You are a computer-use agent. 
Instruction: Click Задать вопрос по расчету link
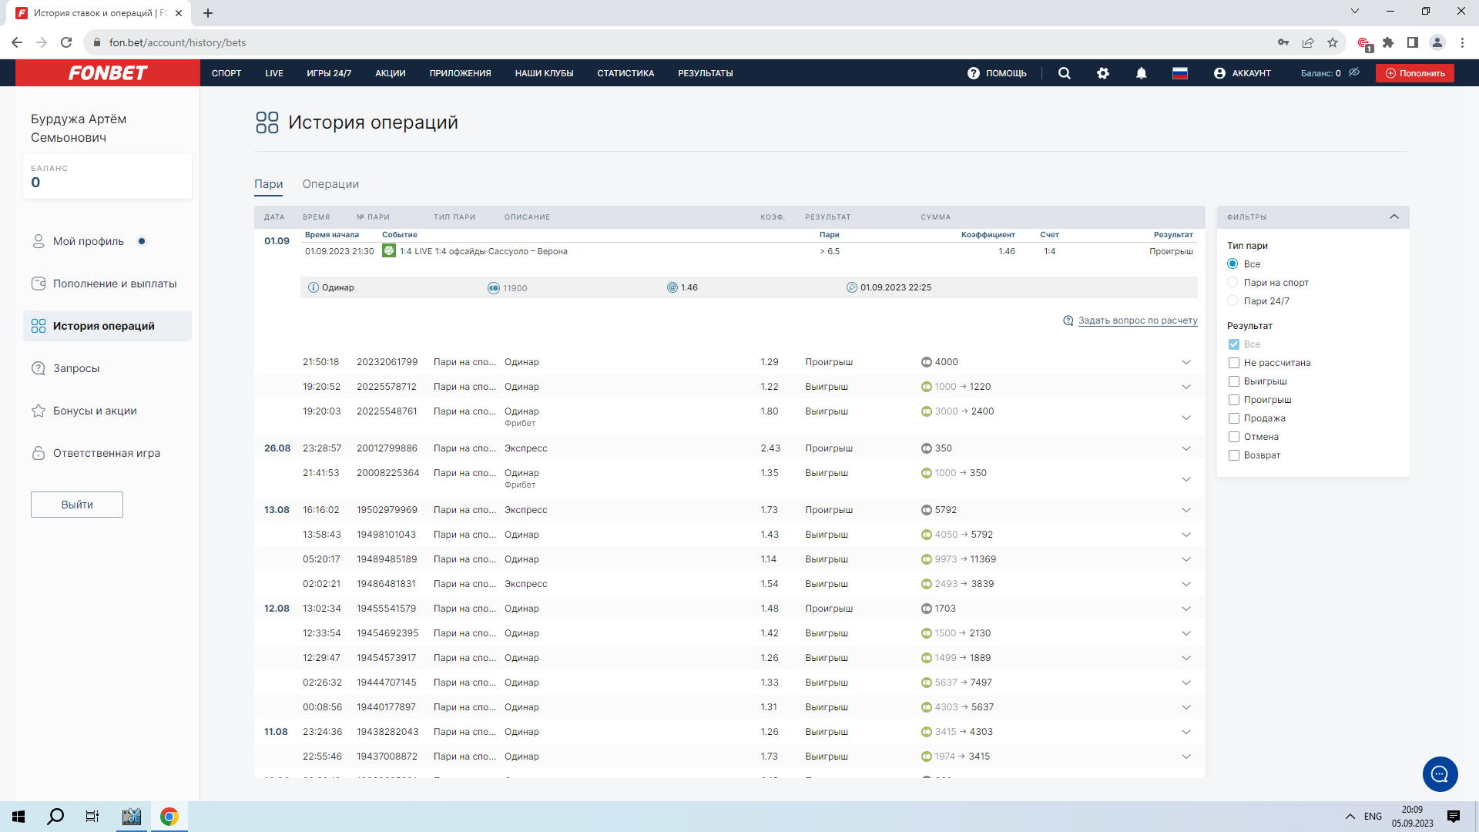pyautogui.click(x=1137, y=320)
